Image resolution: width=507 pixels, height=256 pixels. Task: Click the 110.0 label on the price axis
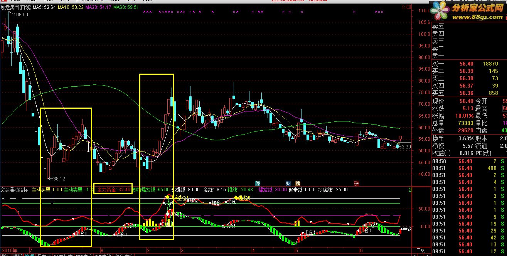pos(424,11)
